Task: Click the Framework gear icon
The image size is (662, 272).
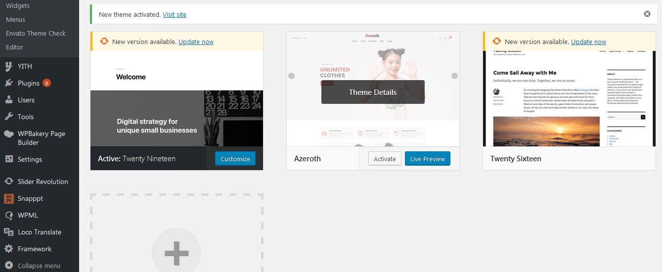Action: (x=9, y=249)
